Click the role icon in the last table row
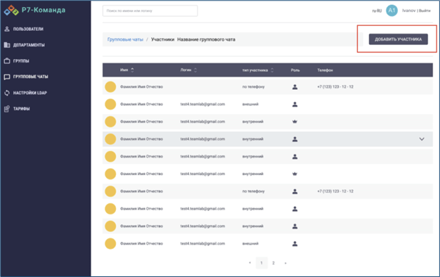The height and width of the screenshot is (277, 440). click(295, 243)
